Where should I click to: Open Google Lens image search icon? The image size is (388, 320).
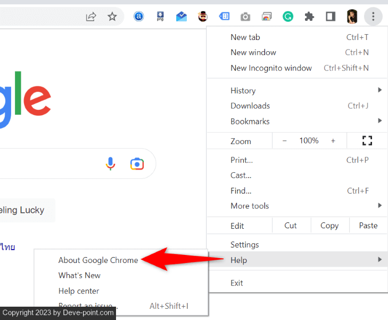tap(137, 164)
